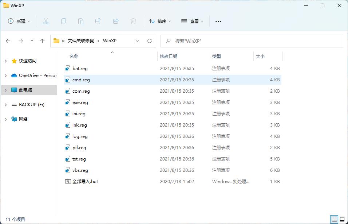The image size is (348, 224).
Task: Open the refresh icon beside the address bar
Action: coord(149,41)
